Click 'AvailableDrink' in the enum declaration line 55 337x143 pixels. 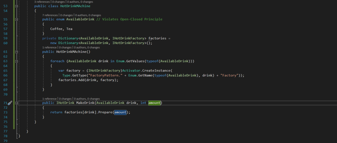click(80, 19)
